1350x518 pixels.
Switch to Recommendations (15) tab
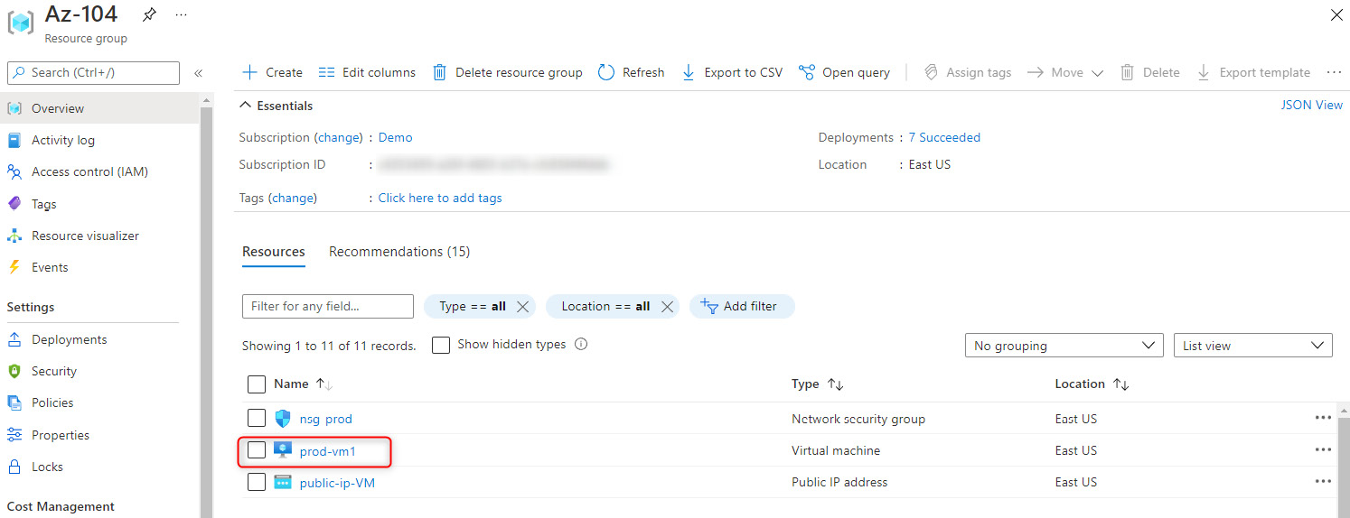coord(399,252)
